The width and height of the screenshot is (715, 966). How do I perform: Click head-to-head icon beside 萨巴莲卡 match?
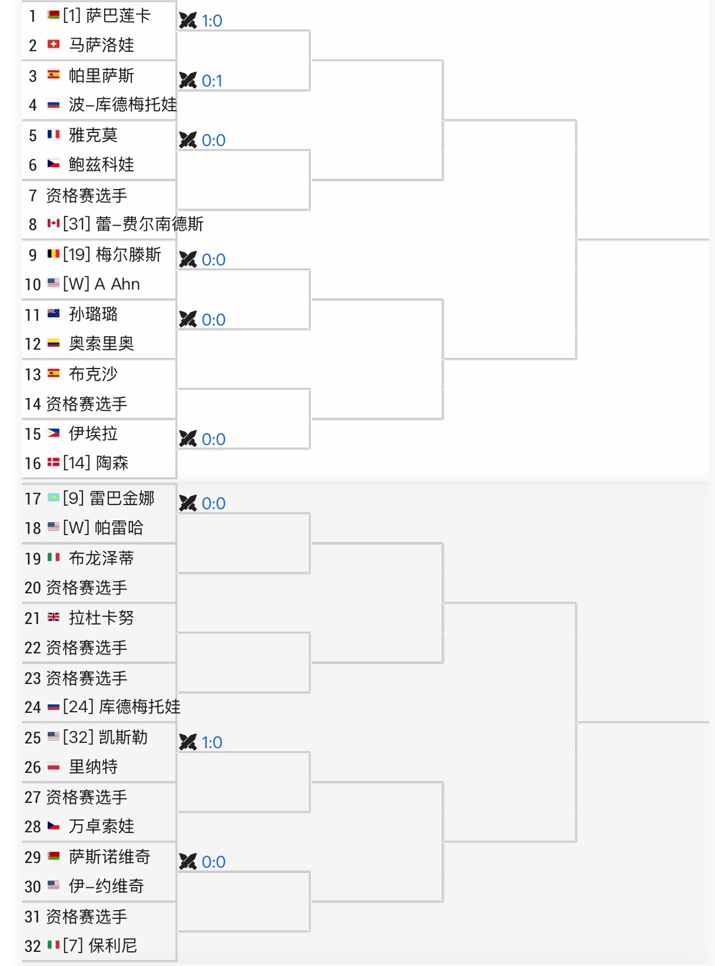[x=188, y=21]
